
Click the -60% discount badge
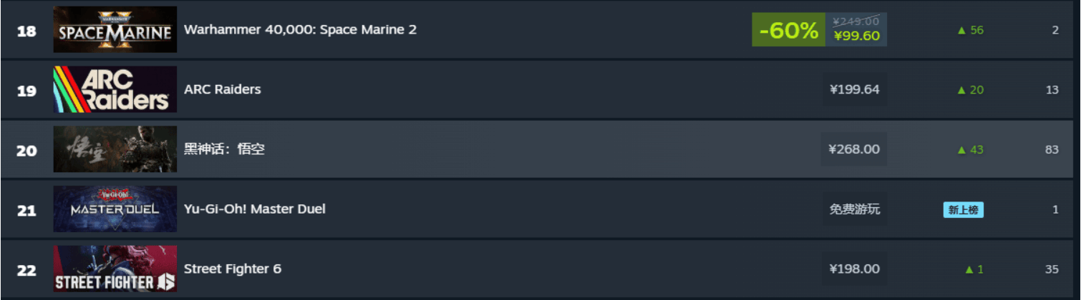(788, 30)
